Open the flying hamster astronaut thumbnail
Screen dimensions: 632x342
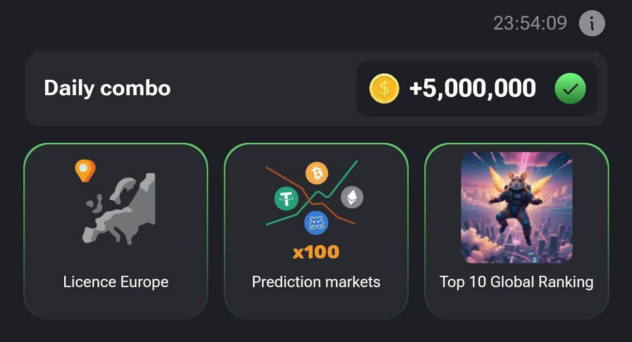tap(516, 207)
